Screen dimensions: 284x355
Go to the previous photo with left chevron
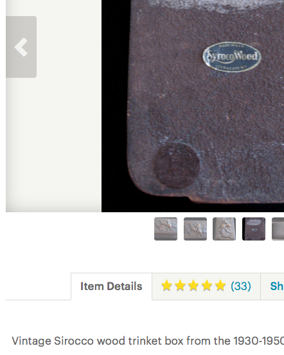[x=21, y=47]
